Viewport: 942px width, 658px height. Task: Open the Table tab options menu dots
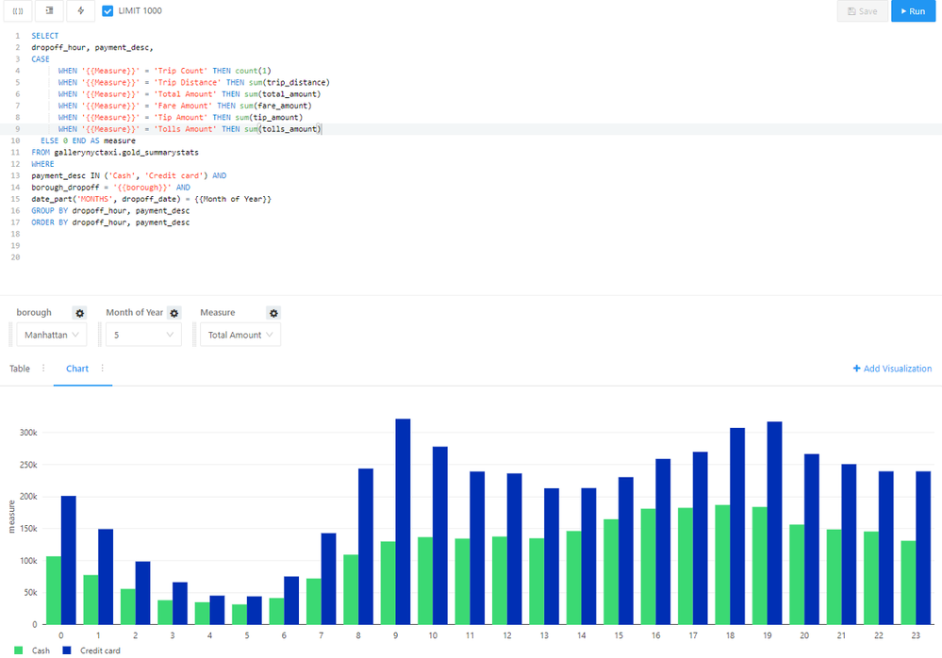[x=43, y=368]
